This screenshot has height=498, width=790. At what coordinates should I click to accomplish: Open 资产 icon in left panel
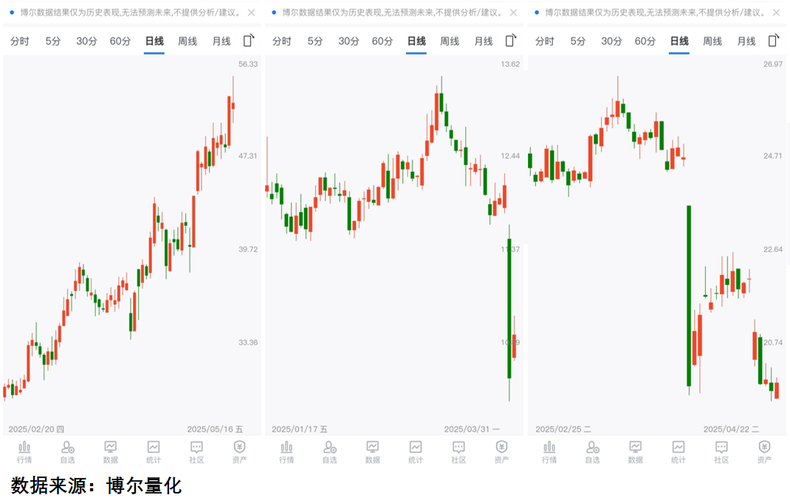coord(239,451)
